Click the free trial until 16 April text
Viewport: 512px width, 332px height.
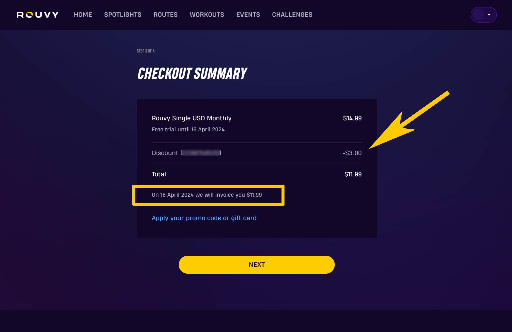[188, 130]
